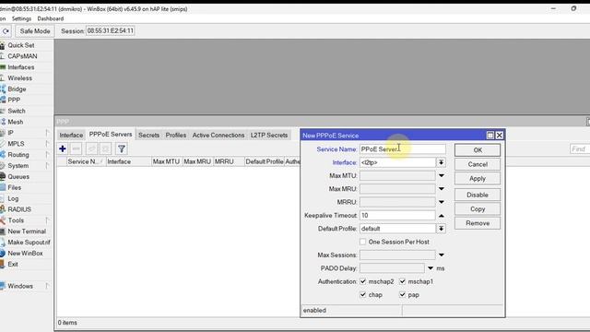The width and height of the screenshot is (590, 332).
Task: Expand the PADO Delay field arrow
Action: [431, 268]
